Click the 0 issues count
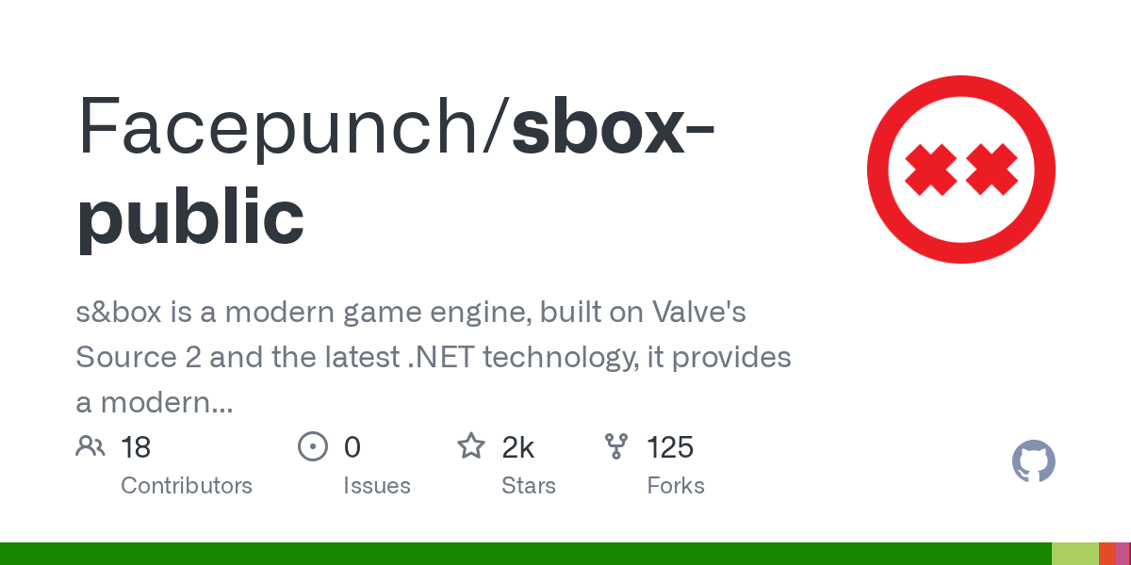This screenshot has height=565, width=1131. (x=352, y=447)
